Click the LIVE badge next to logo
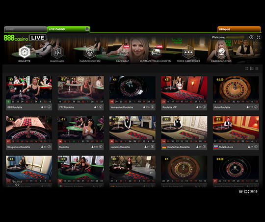Image resolution: width=265 pixels, height=222 pixels. [38, 38]
